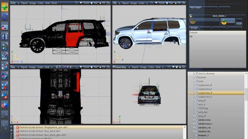Click the Zoom tool in 3D viewport header
Screen dimensions: 248x139
pos(160,3)
